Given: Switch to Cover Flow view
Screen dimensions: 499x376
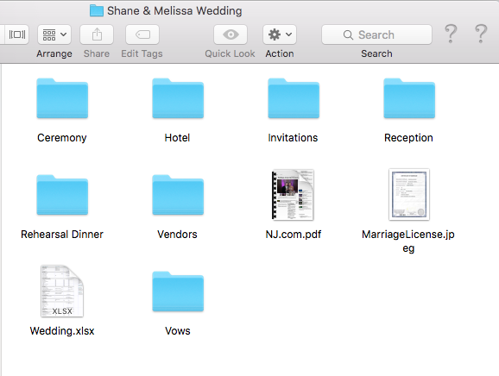Looking at the screenshot, I should 17,34.
